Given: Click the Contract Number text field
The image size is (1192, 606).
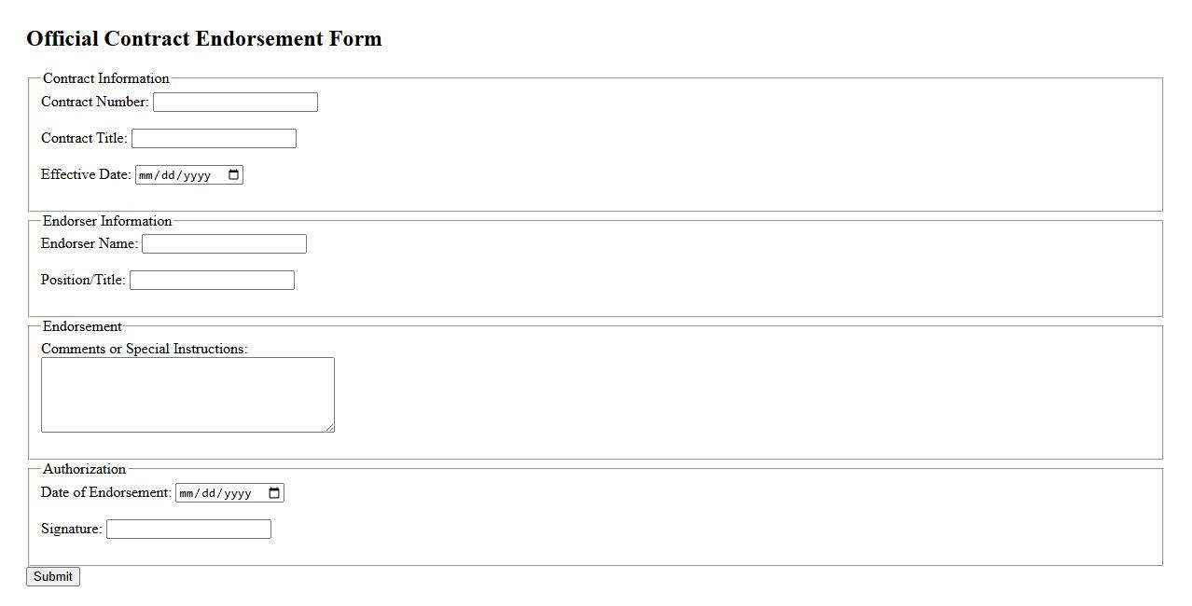Looking at the screenshot, I should pyautogui.click(x=235, y=103).
